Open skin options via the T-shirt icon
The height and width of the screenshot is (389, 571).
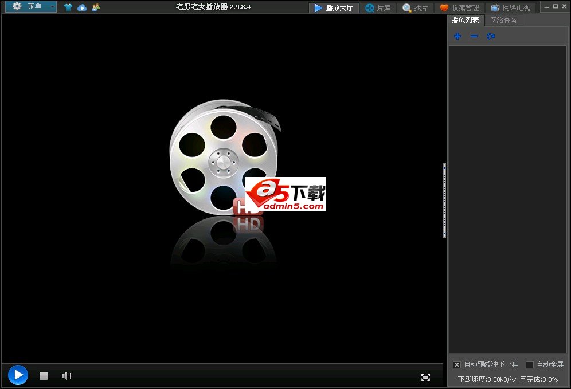(68, 7)
